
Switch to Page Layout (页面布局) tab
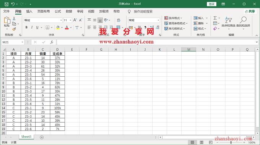[x=44, y=11]
